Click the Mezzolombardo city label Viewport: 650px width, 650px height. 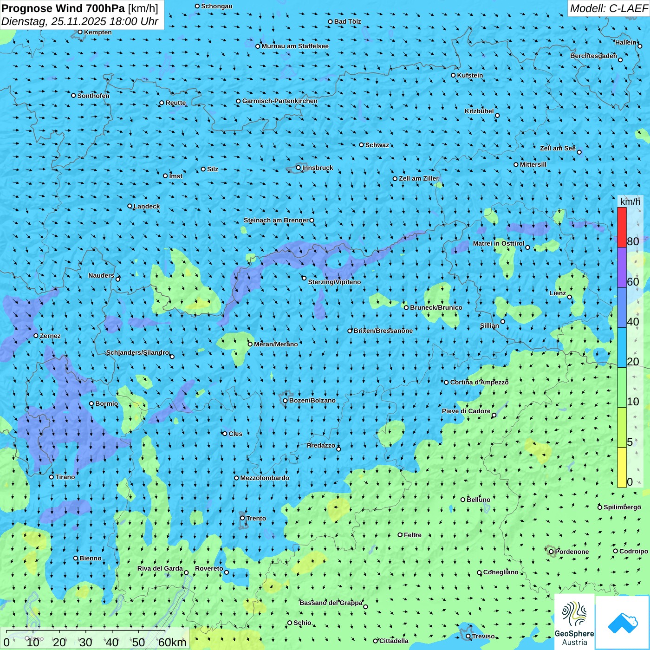click(265, 478)
